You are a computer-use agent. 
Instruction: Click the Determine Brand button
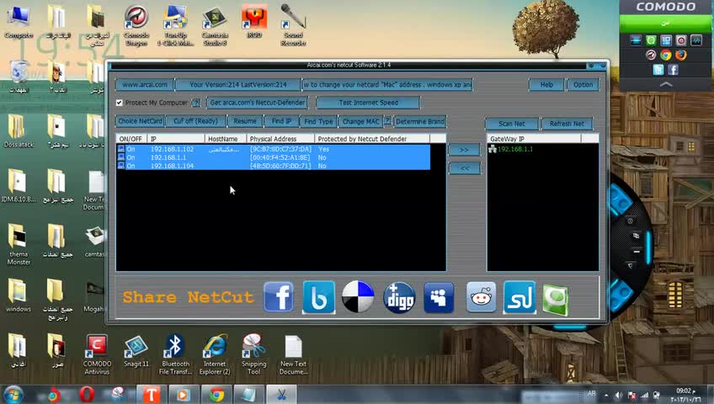pos(420,121)
